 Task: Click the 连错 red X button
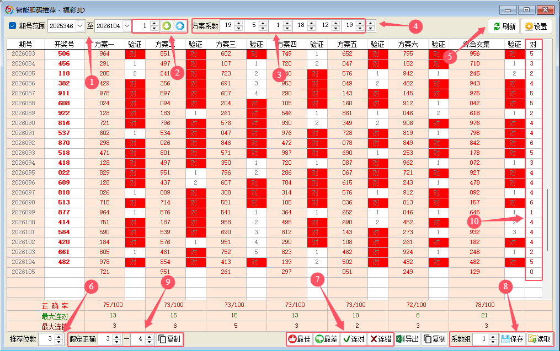(x=380, y=339)
